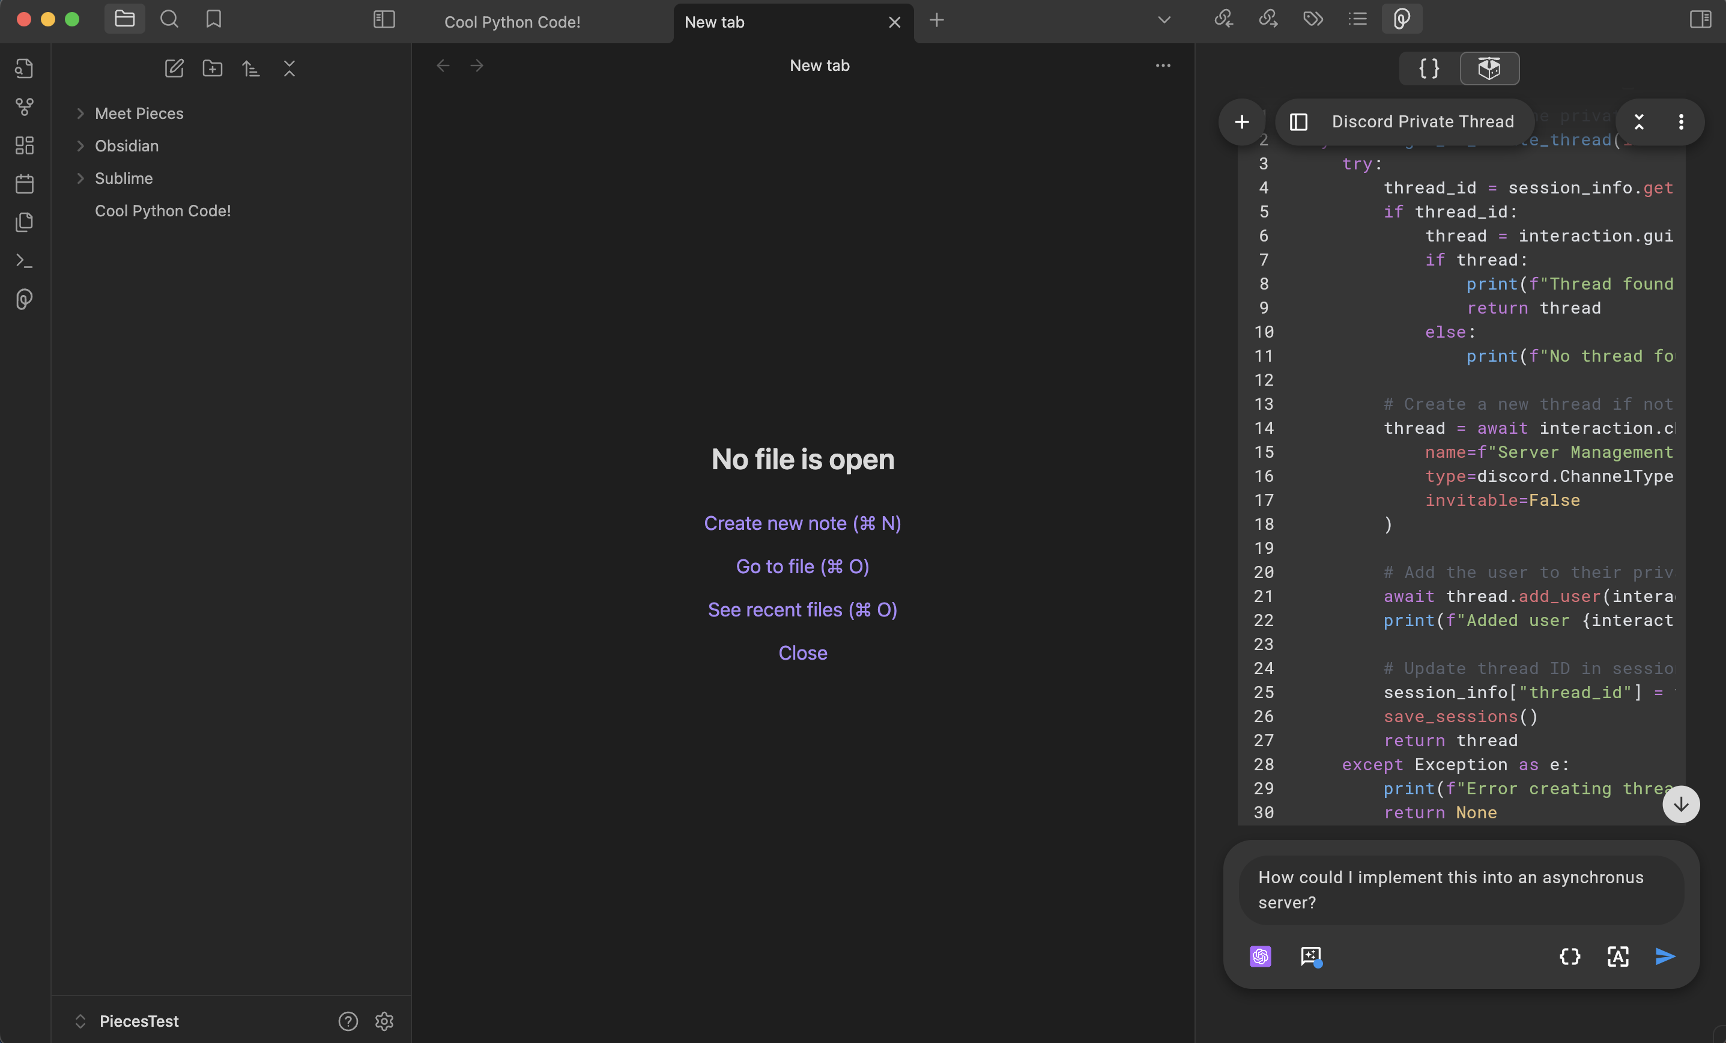Open the templates ribbon icon
1726x1043 pixels.
click(x=25, y=222)
